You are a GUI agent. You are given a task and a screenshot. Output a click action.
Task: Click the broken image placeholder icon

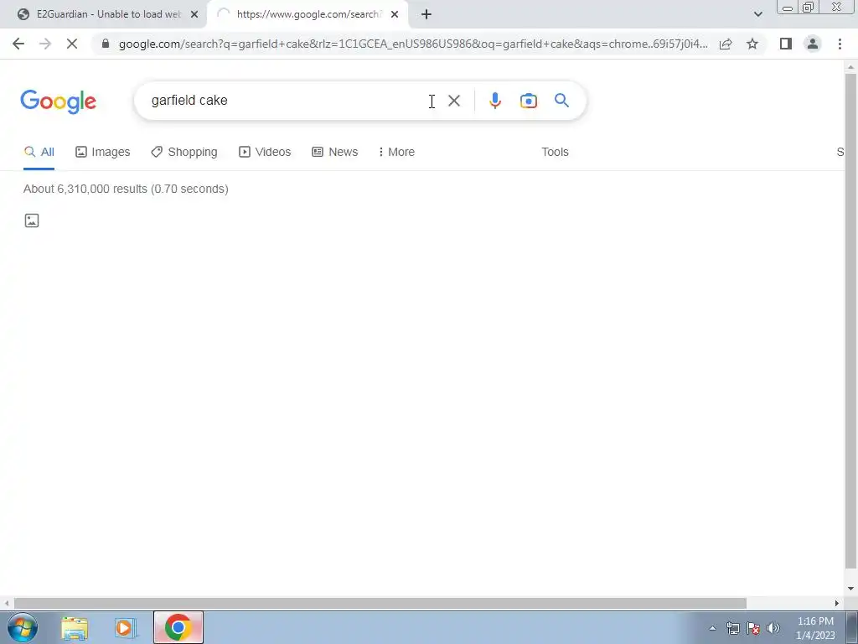(x=32, y=221)
